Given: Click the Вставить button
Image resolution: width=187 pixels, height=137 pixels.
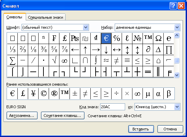Looking at the screenshot, I should coord(141,129).
